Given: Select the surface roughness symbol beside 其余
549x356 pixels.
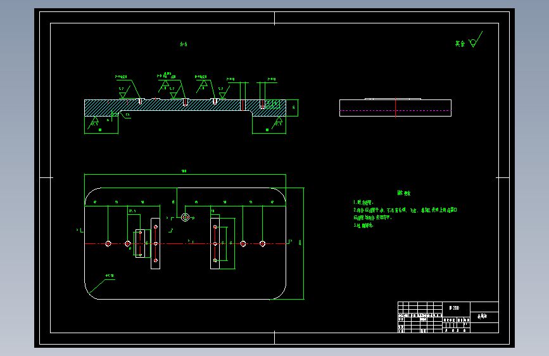Looking at the screenshot, I should click(x=476, y=39).
